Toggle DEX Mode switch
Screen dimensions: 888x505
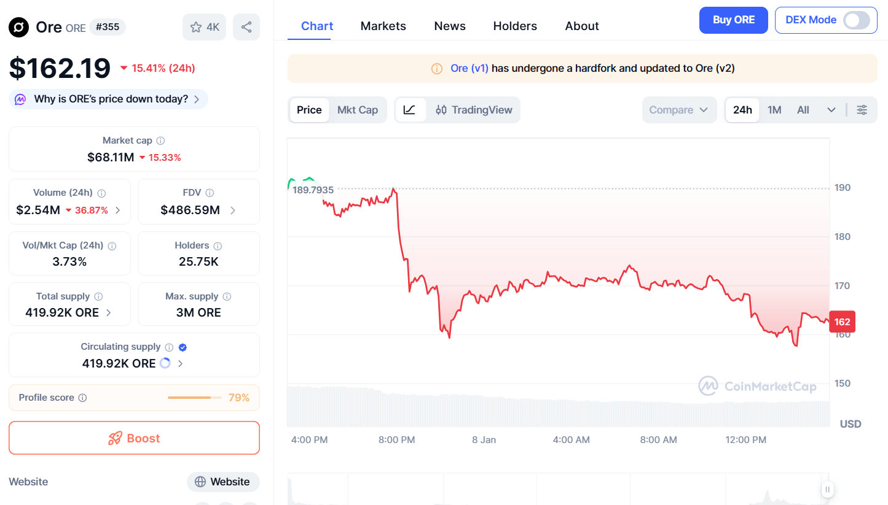[x=857, y=20]
